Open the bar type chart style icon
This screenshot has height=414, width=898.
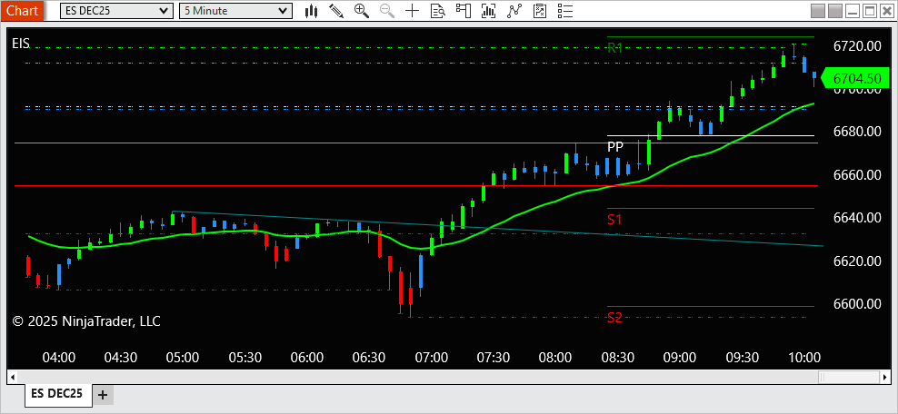click(311, 10)
